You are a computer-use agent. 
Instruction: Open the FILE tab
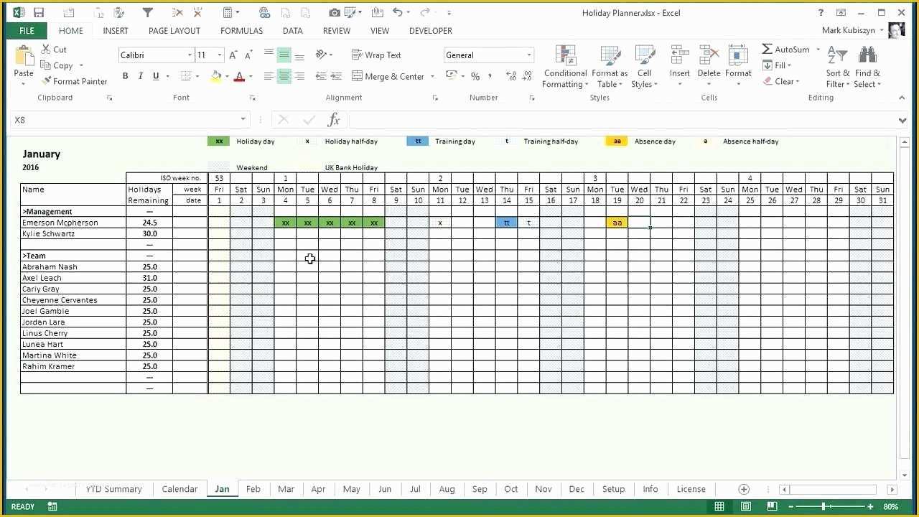point(27,31)
